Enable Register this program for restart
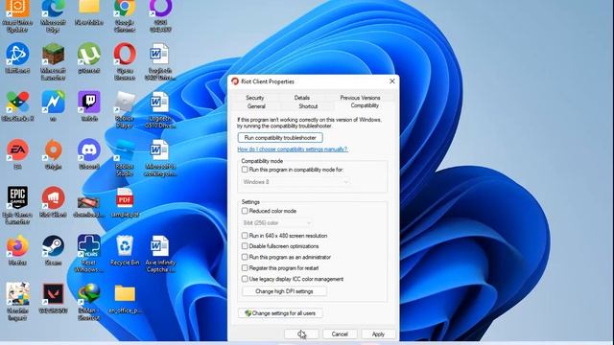The height and width of the screenshot is (345, 614). pos(245,268)
